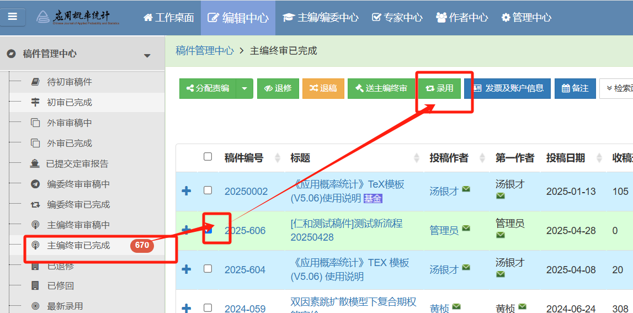The width and height of the screenshot is (633, 313).
Task: Collapse the 稿件管理中心 sidebar section
Action: pyautogui.click(x=147, y=56)
